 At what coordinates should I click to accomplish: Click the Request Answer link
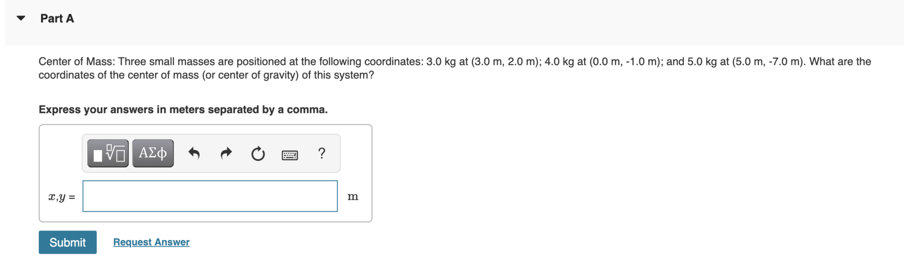tap(151, 242)
